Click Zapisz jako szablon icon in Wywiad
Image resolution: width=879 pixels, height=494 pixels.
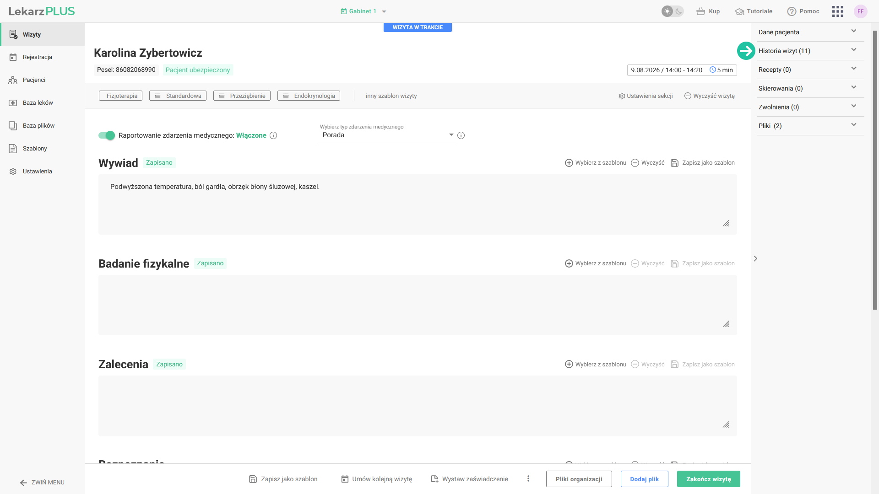point(674,163)
